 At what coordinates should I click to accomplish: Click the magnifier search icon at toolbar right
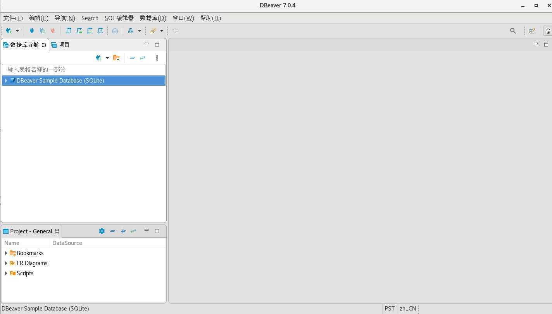pyautogui.click(x=513, y=31)
